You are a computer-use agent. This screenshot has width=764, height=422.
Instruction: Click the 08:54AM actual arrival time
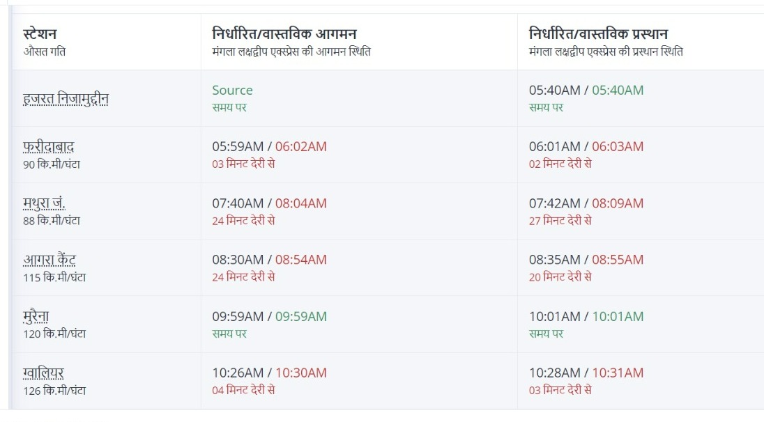pyautogui.click(x=300, y=260)
